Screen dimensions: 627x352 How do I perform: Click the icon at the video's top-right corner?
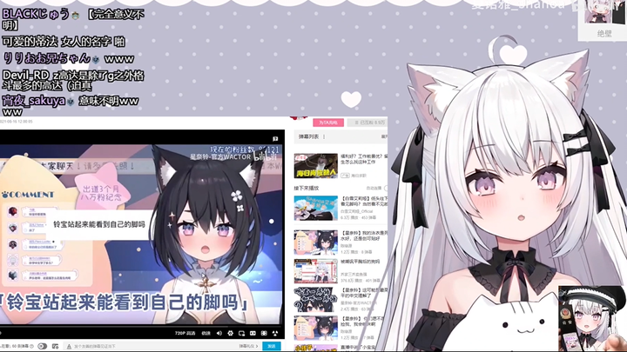pos(276,138)
